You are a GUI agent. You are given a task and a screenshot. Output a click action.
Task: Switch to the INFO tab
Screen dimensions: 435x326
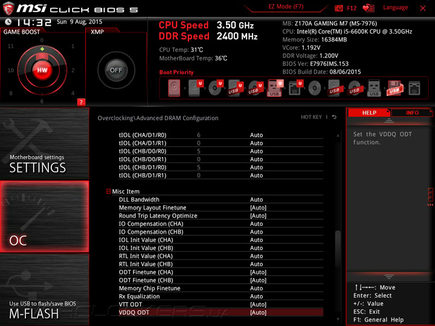click(412, 113)
